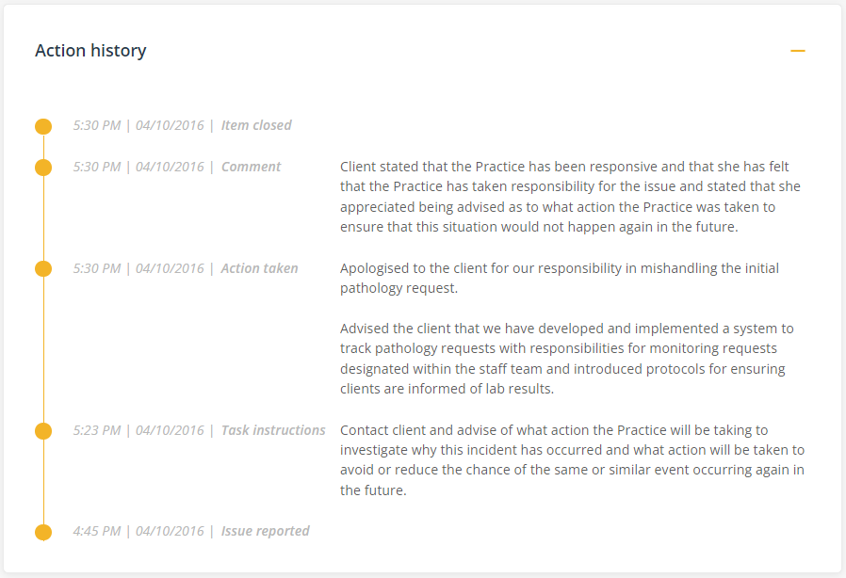Screen dimensions: 846x578
Task: Click the Action taken timeline marker
Action: [x=43, y=269]
